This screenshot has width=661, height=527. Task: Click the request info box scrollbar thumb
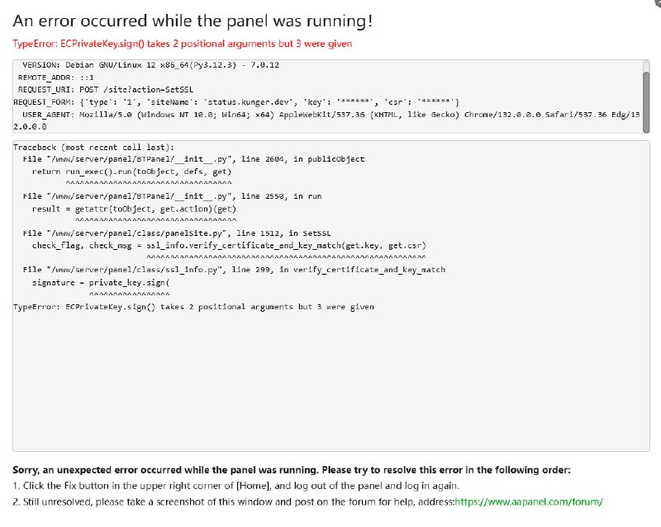[646, 102]
